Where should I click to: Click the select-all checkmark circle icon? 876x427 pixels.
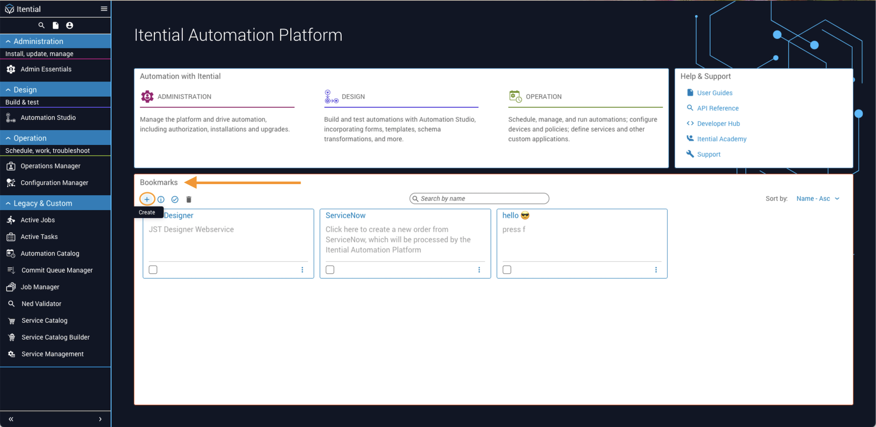tap(175, 199)
